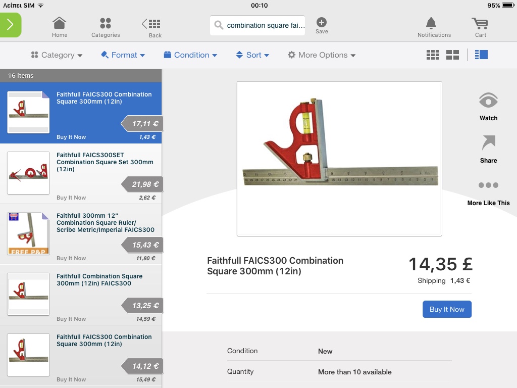Open the green side panel arrow

(10, 25)
